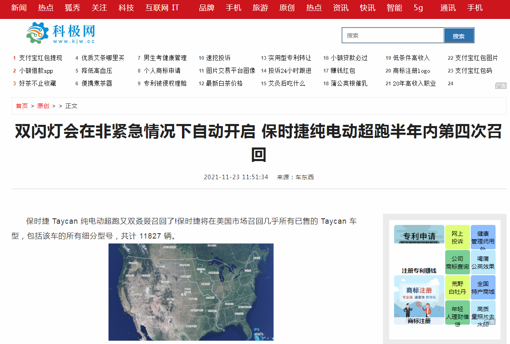Click the green 公司商标查询 ad tile
510x344 pixels.
pos(458,262)
